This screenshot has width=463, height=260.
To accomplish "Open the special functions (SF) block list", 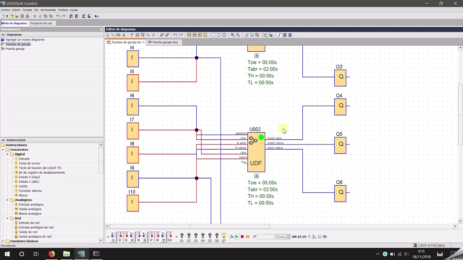I will 200,35.
